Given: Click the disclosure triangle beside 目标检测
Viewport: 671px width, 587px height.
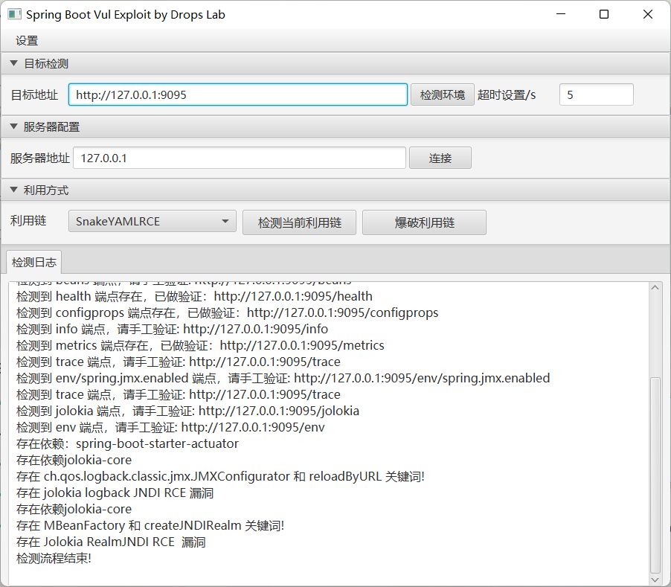Looking at the screenshot, I should click(x=13, y=63).
